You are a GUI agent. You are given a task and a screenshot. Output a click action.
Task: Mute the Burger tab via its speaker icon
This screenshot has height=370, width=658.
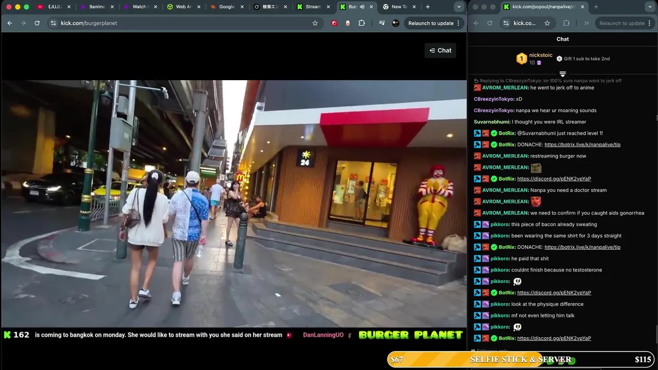point(362,7)
